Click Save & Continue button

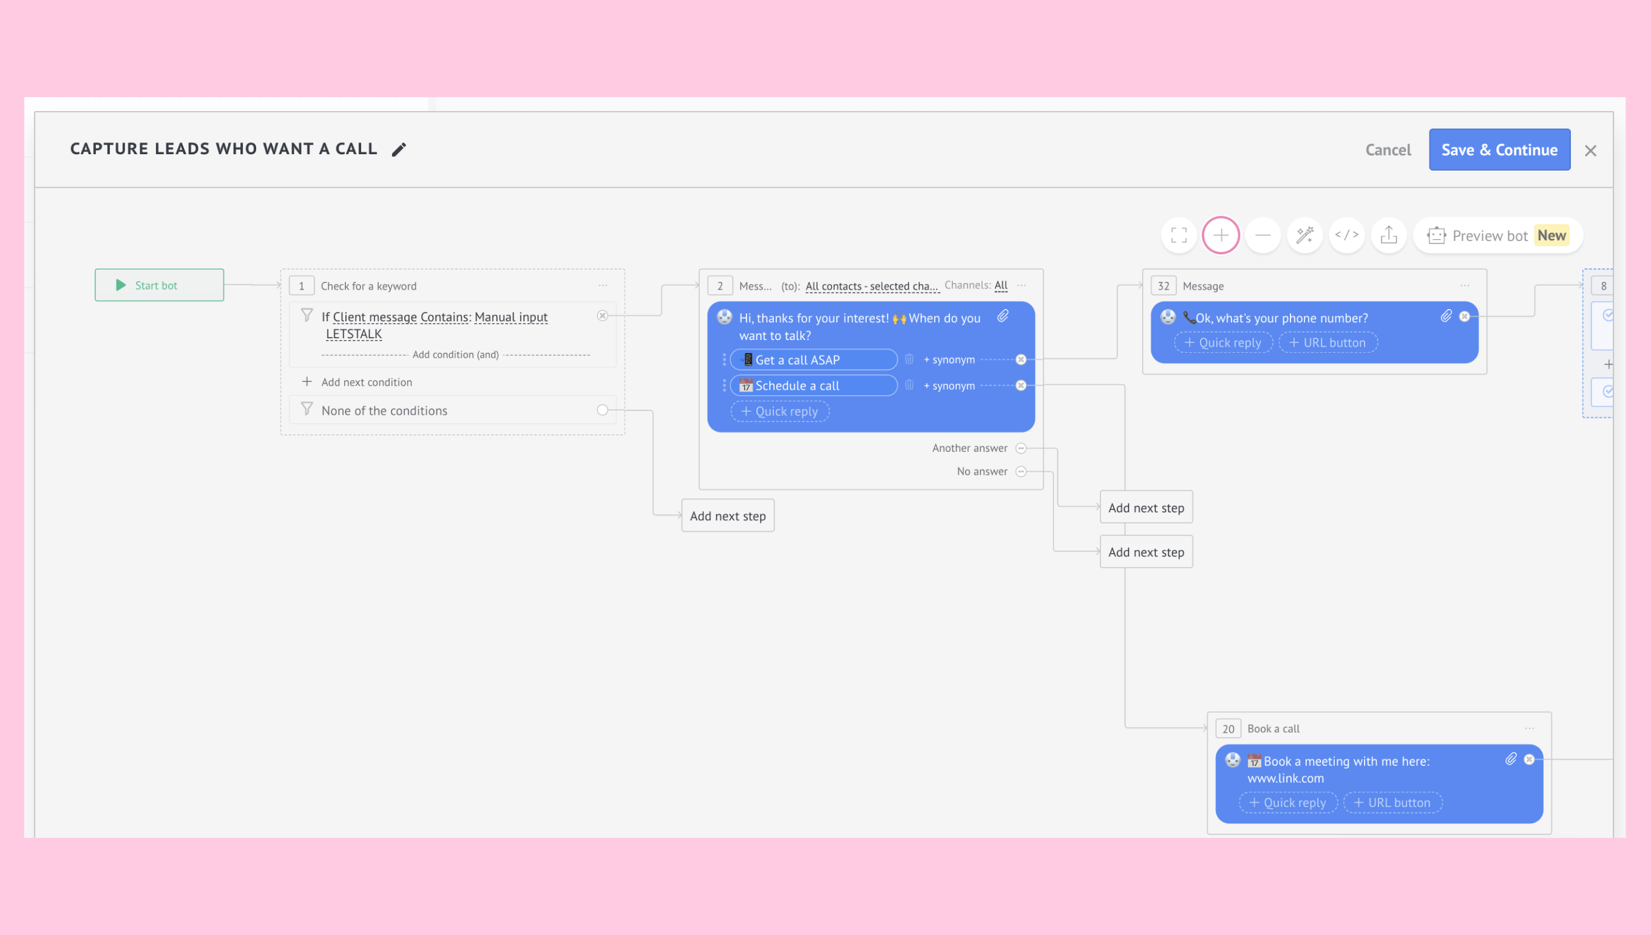1499,149
